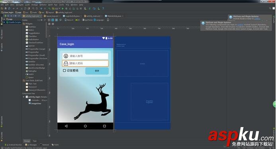Screen dimensions: 276x149
Task: Select ToggleButton widget in the palette
Action: [x=33, y=33]
